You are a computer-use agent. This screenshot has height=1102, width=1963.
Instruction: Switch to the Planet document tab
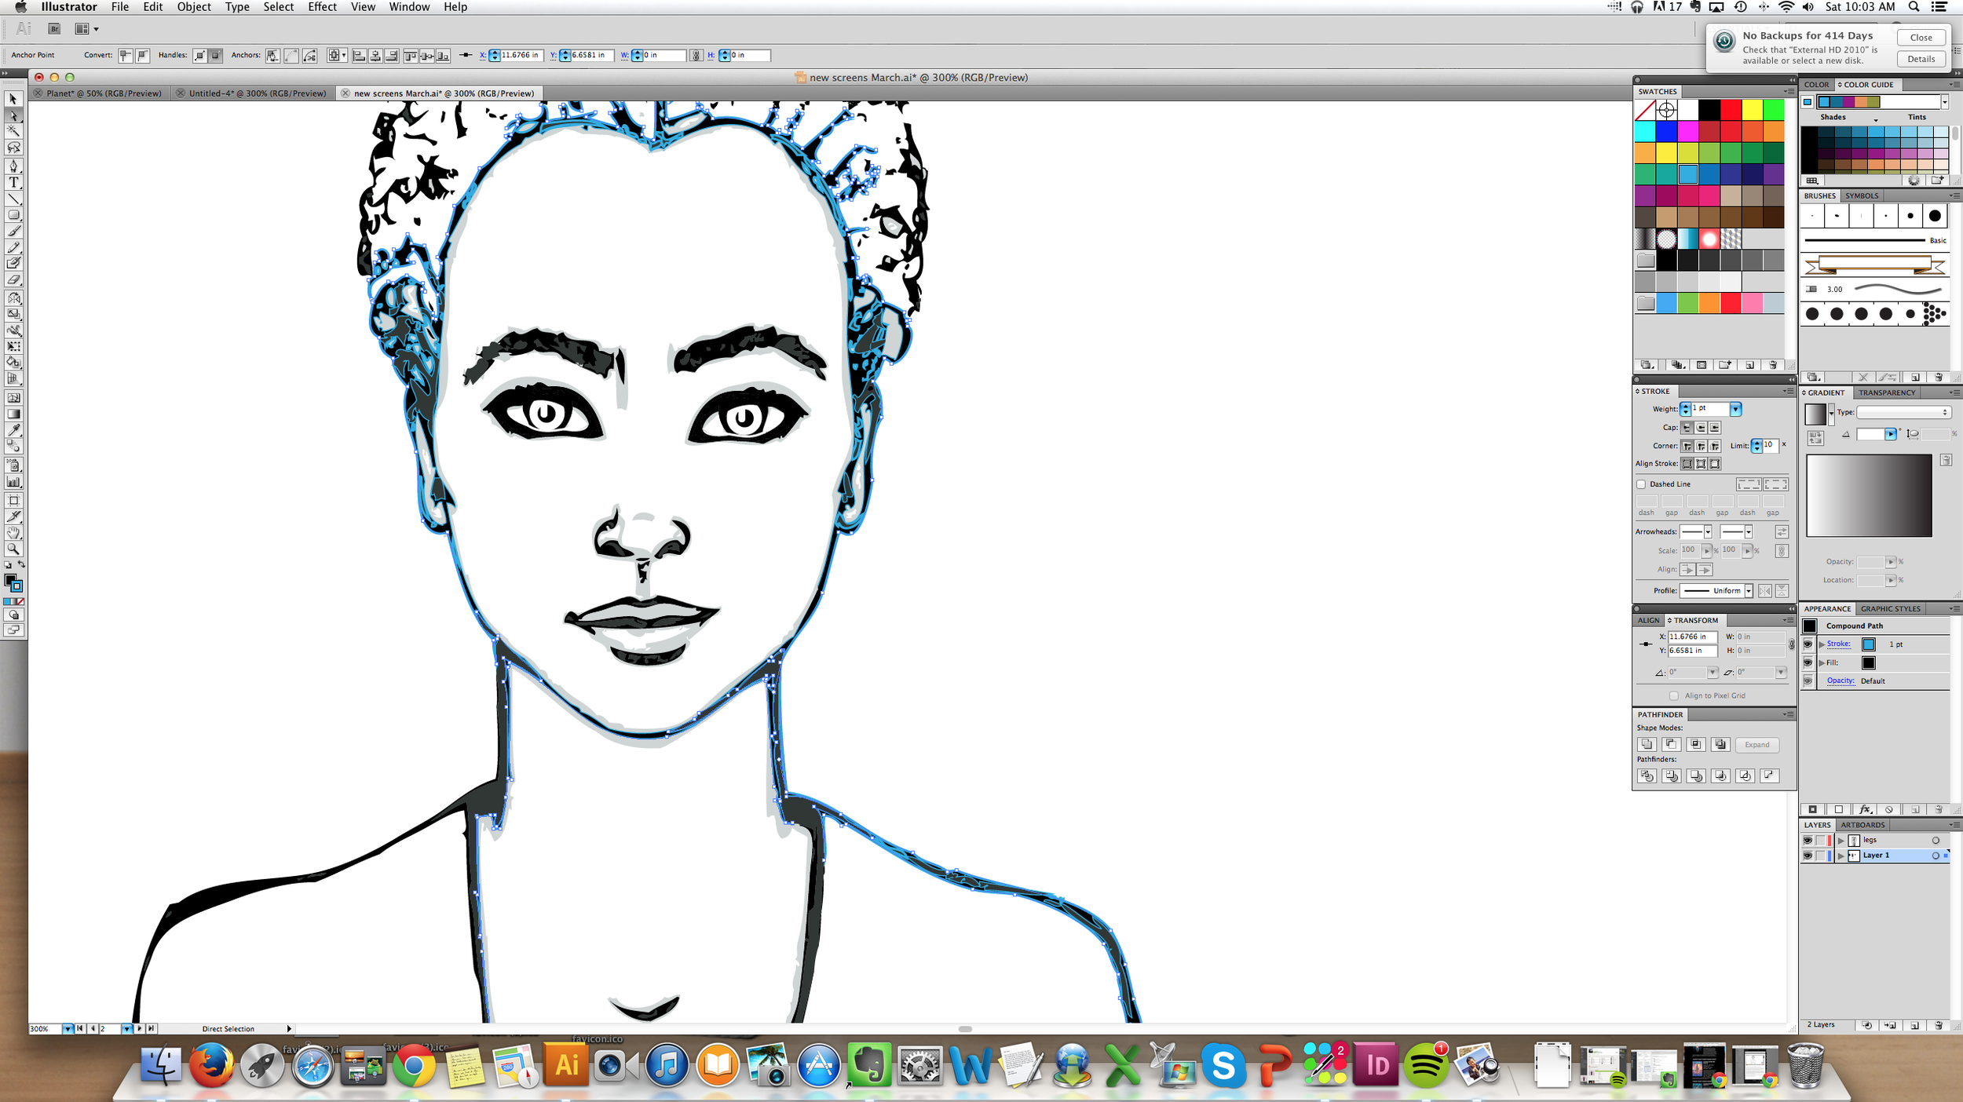(104, 93)
